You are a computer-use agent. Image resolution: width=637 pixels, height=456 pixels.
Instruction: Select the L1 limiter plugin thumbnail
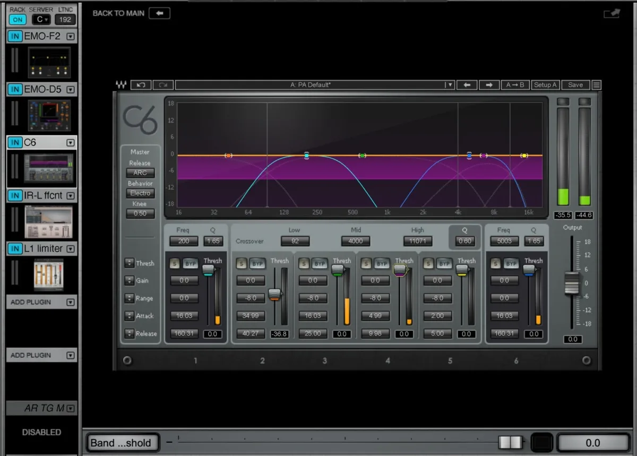coord(49,275)
